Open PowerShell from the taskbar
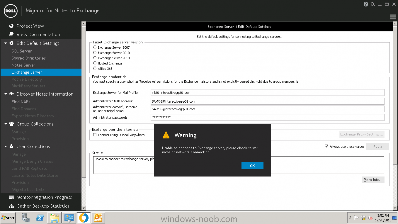The width and height of the screenshot is (398, 224). click(x=40, y=218)
